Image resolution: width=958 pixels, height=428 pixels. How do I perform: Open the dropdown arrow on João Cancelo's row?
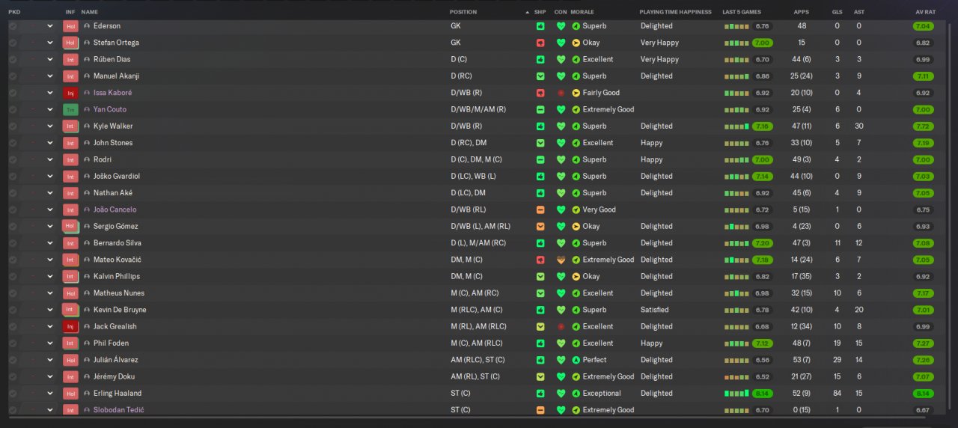coord(50,210)
